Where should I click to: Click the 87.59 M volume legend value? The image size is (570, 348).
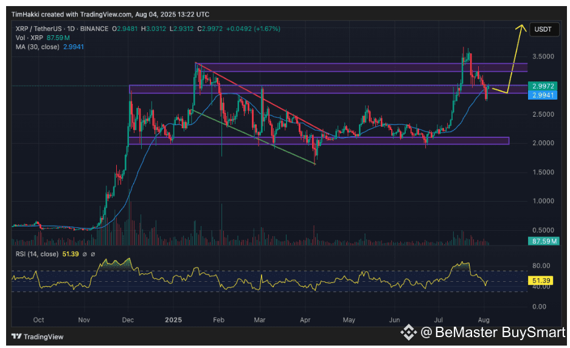(58, 38)
